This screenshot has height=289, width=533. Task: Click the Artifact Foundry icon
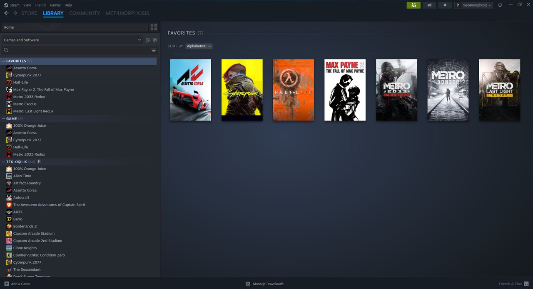(9, 183)
